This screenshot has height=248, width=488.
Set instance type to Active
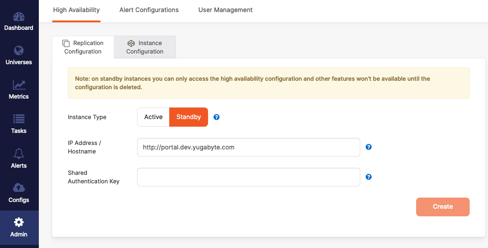(x=153, y=117)
